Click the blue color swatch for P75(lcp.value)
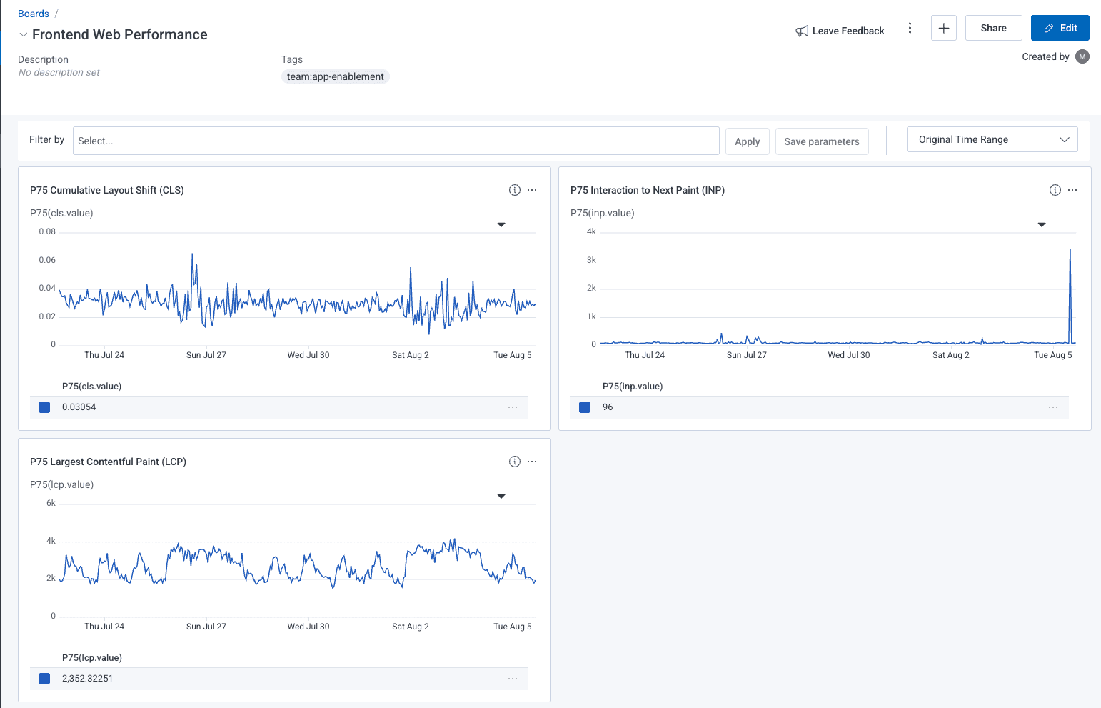This screenshot has height=708, width=1101. (x=44, y=678)
